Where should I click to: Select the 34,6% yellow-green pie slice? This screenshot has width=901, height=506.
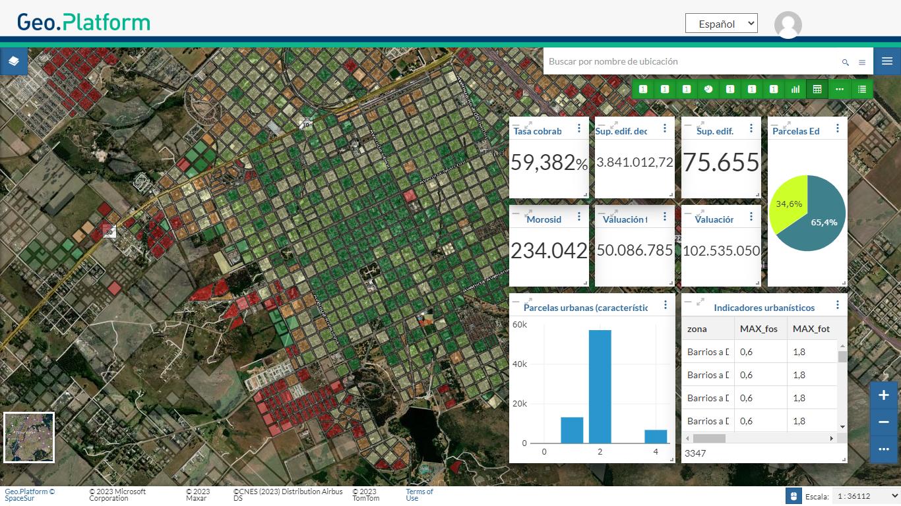click(x=789, y=203)
